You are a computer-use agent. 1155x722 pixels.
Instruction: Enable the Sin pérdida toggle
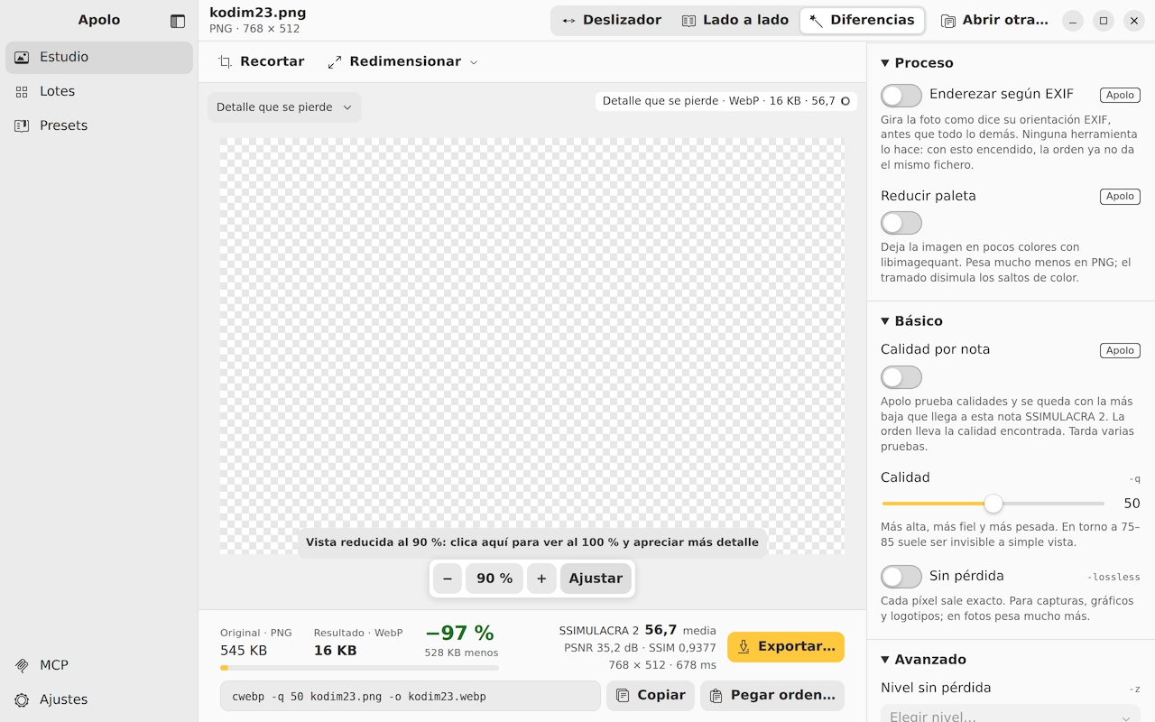click(x=901, y=577)
